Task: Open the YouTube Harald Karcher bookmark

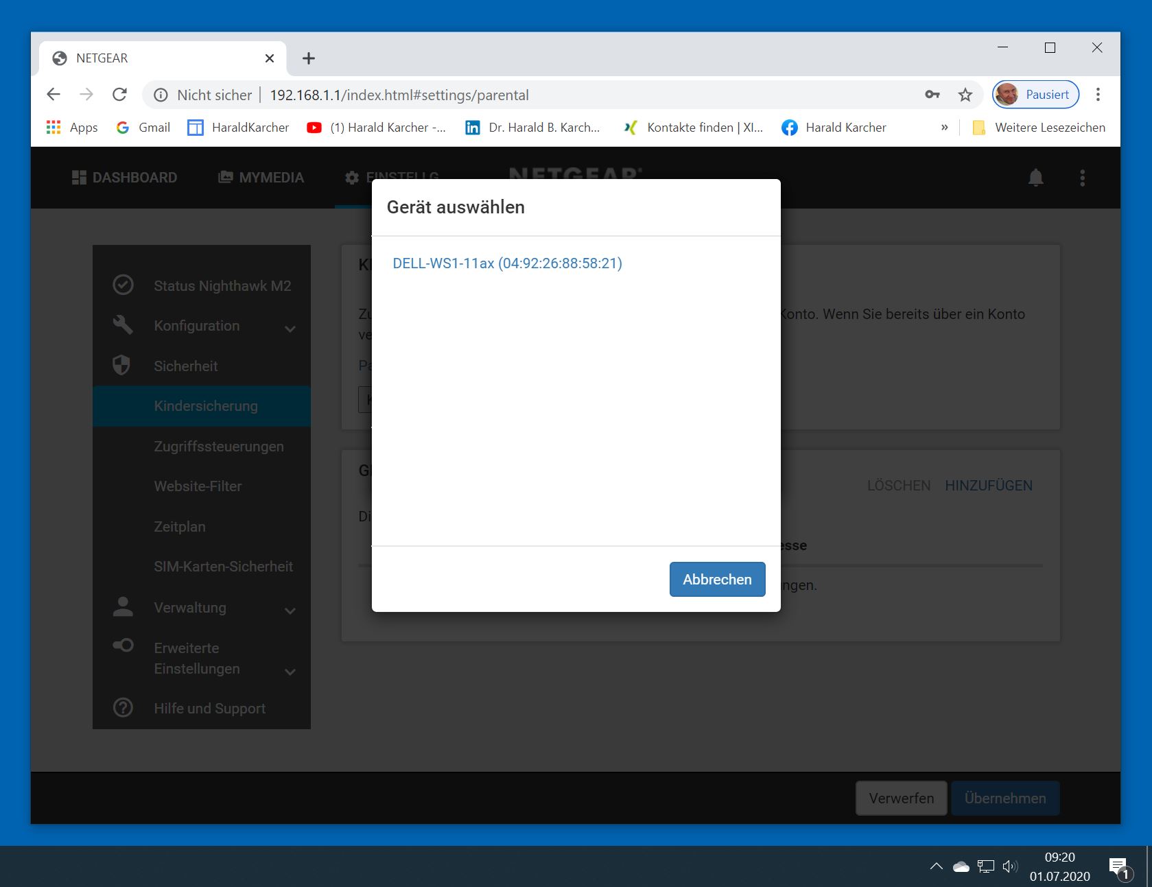Action: pos(376,128)
